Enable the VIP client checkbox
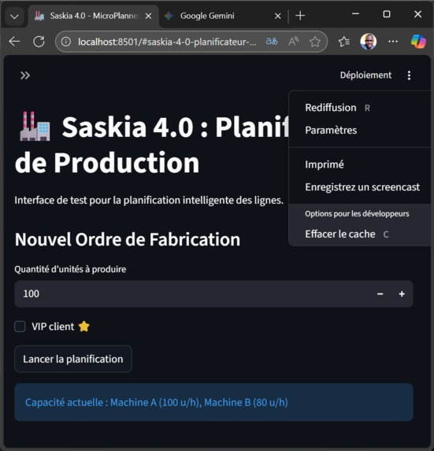Screen dimensions: 434x451 (20, 327)
